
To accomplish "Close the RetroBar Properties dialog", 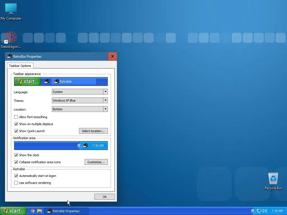I will [112, 56].
